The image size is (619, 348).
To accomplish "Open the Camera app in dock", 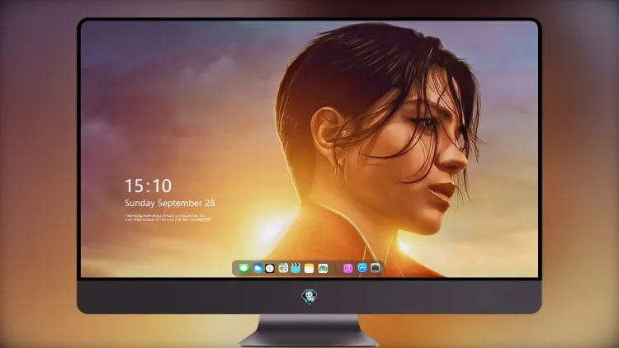I will pos(376,268).
